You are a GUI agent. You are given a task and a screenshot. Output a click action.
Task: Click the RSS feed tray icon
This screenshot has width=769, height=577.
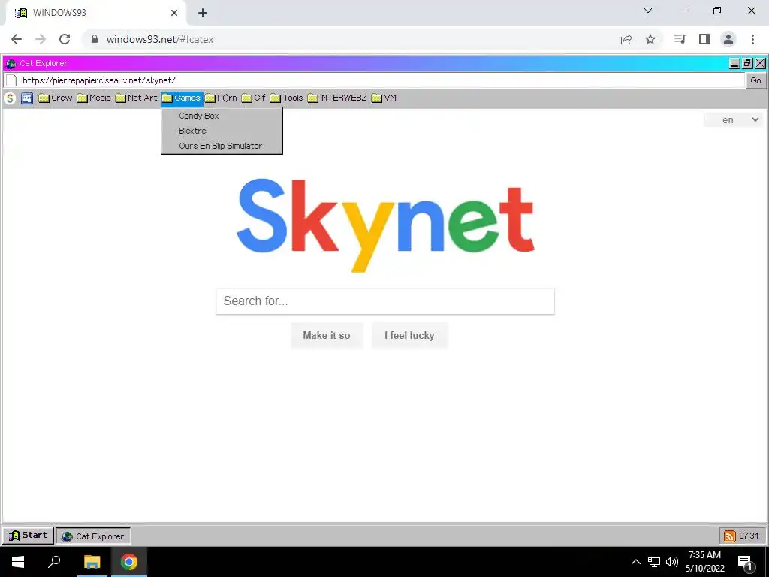pos(730,536)
